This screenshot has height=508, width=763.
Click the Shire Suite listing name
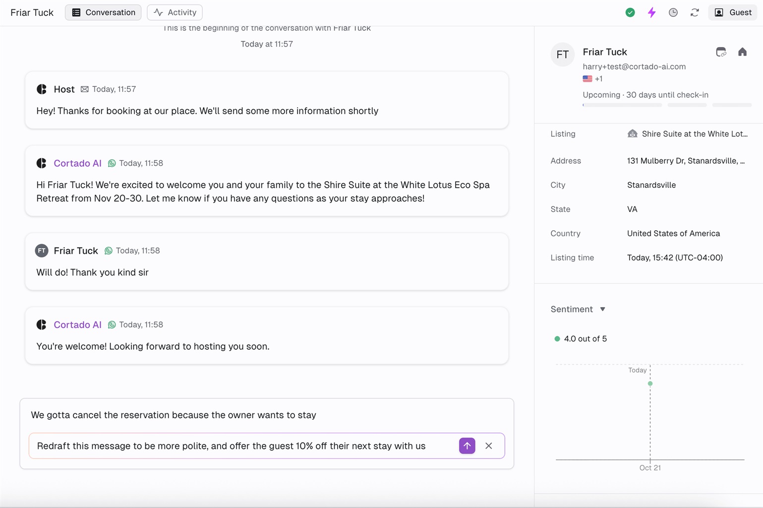pyautogui.click(x=694, y=134)
